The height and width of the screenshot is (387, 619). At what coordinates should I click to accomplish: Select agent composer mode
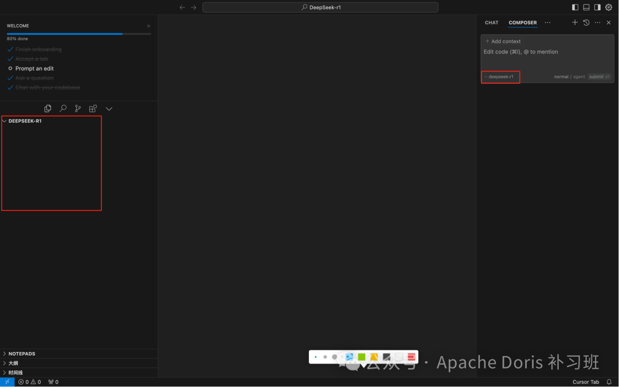[579, 77]
